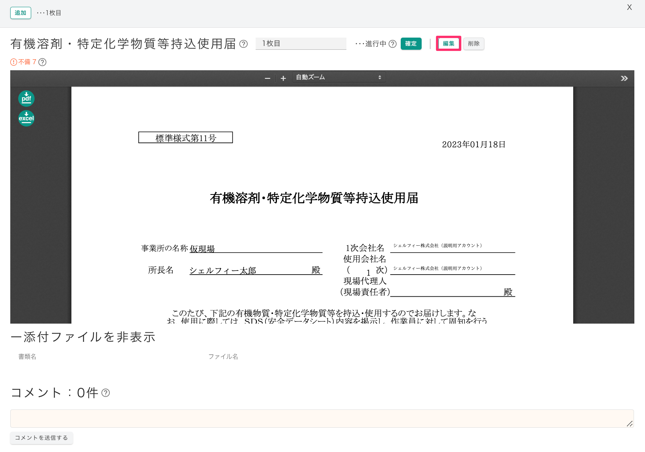This screenshot has width=645, height=452.
Task: Open help icon beside the form title
Action: point(243,44)
